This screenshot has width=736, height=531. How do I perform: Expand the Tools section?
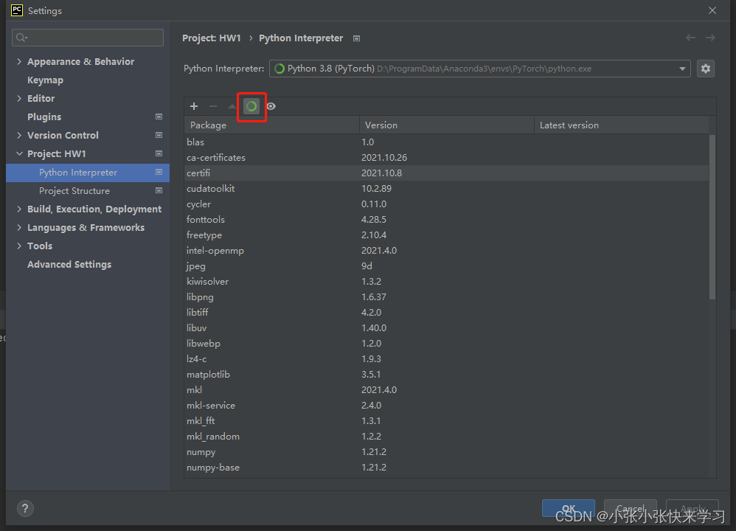click(19, 246)
